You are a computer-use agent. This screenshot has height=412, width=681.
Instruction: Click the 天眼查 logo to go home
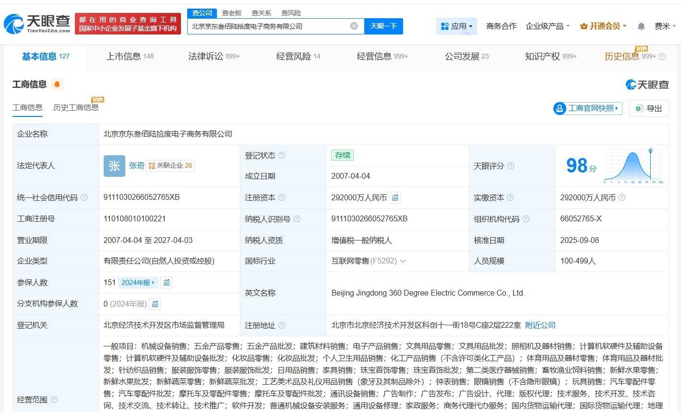[x=37, y=23]
